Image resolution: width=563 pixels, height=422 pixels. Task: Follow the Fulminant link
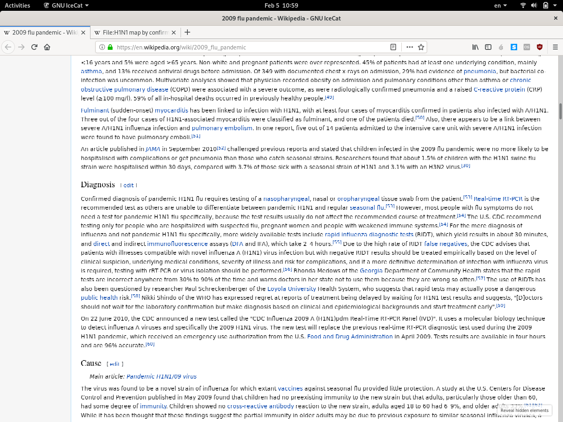(95, 110)
